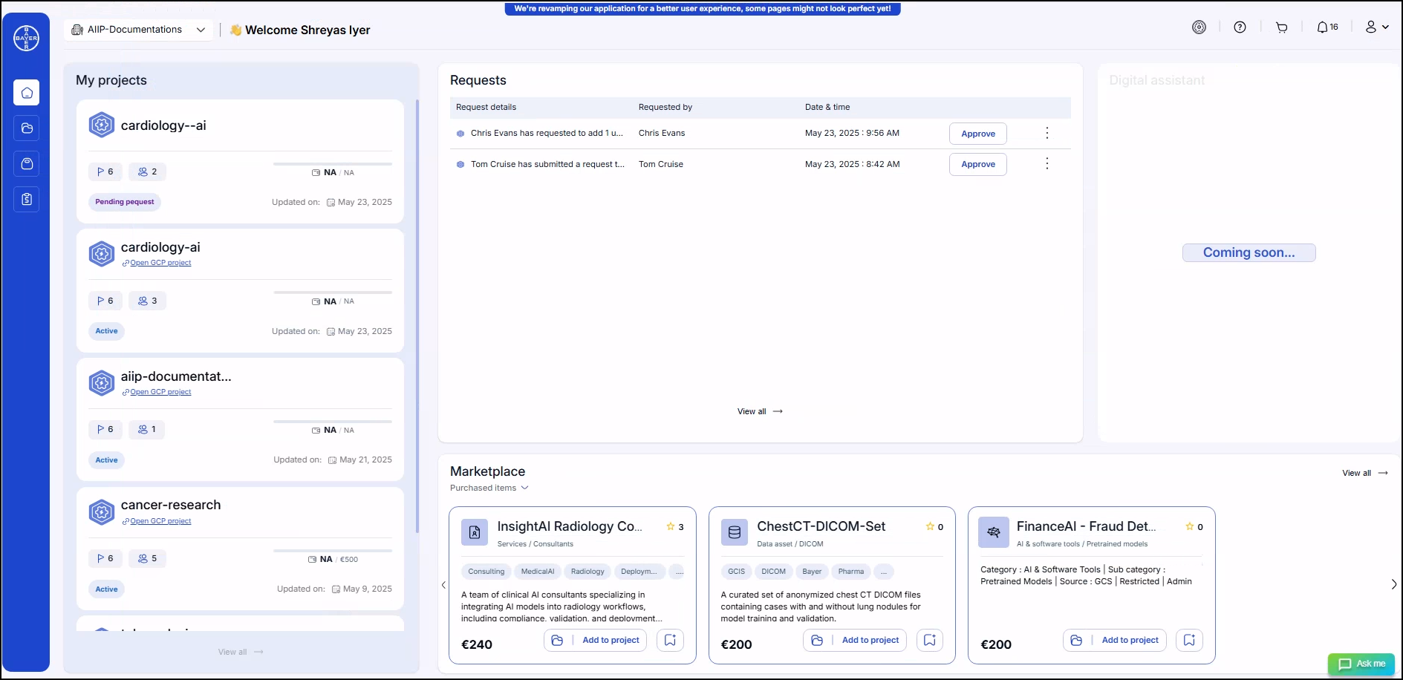Click View all in Marketplace header
The width and height of the screenshot is (1403, 680).
(x=1365, y=473)
